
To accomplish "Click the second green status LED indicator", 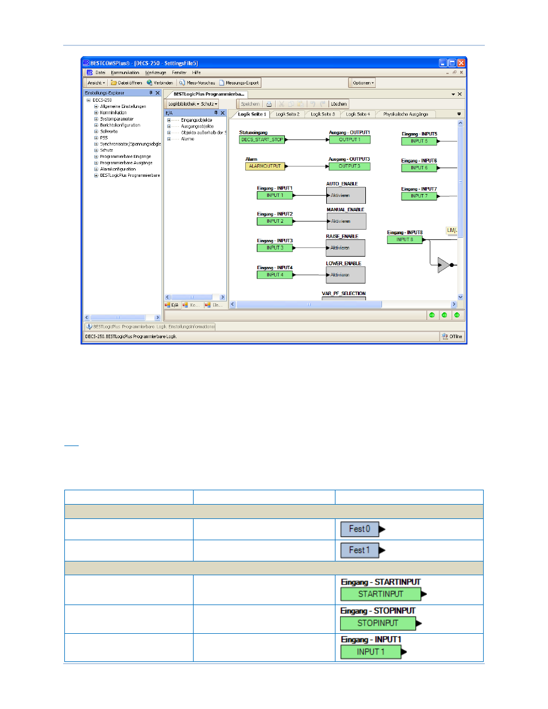I will [x=445, y=315].
